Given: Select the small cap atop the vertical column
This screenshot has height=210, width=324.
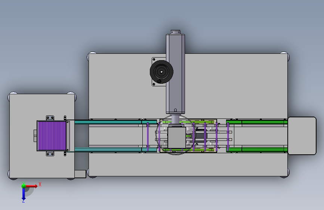Looking at the screenshot, I should [175, 32].
